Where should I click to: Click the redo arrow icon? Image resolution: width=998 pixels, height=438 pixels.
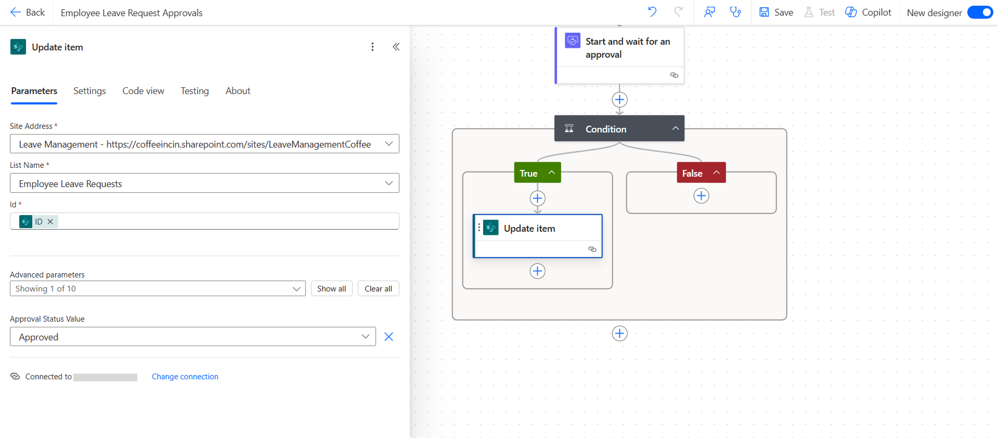[x=678, y=12]
